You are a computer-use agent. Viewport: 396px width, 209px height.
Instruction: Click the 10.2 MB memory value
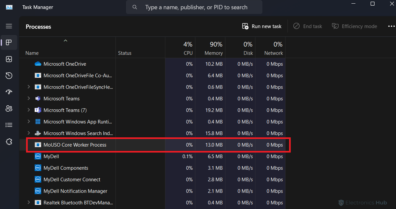(214, 64)
